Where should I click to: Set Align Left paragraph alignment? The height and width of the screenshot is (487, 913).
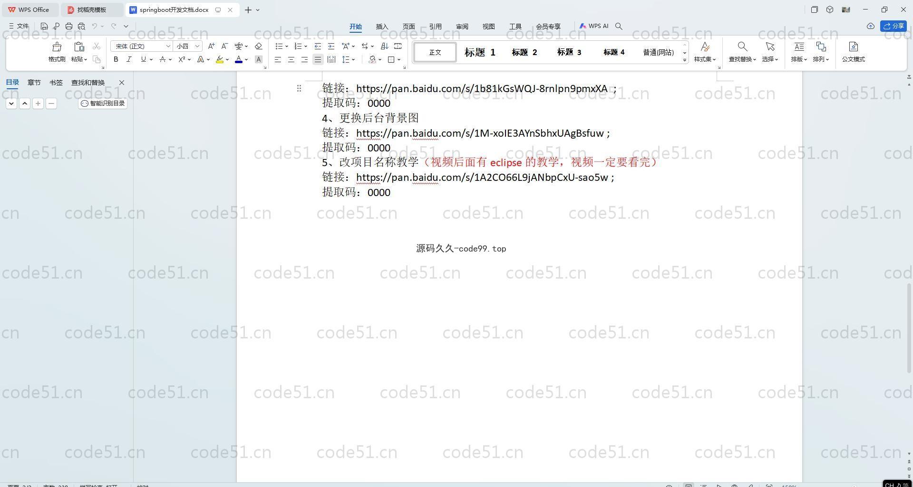[x=278, y=59]
